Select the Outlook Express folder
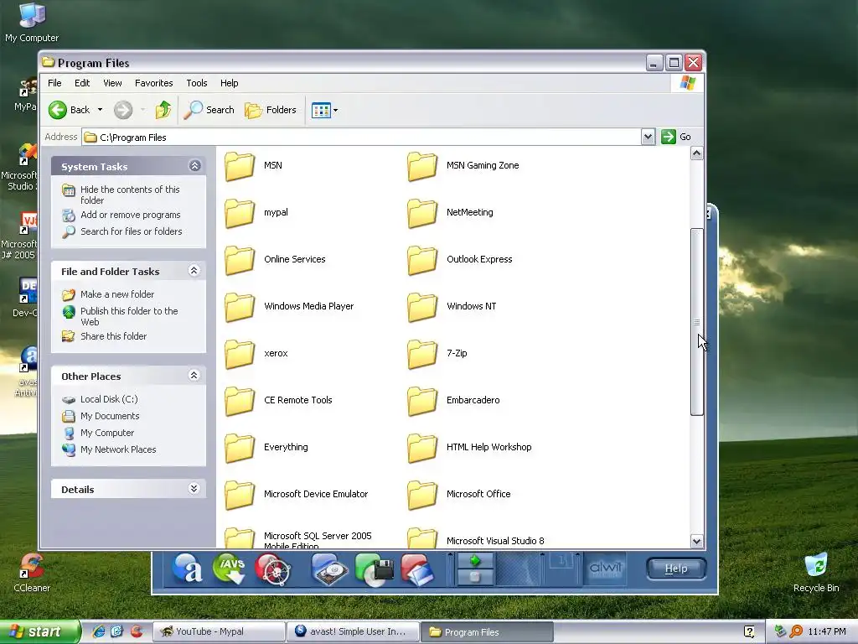858x644 pixels. [x=460, y=260]
